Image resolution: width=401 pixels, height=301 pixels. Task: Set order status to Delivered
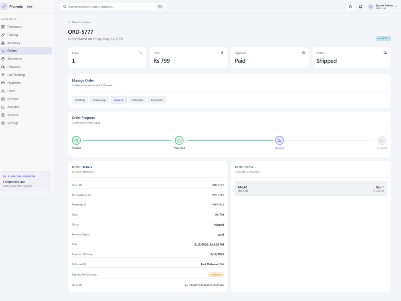pos(137,100)
